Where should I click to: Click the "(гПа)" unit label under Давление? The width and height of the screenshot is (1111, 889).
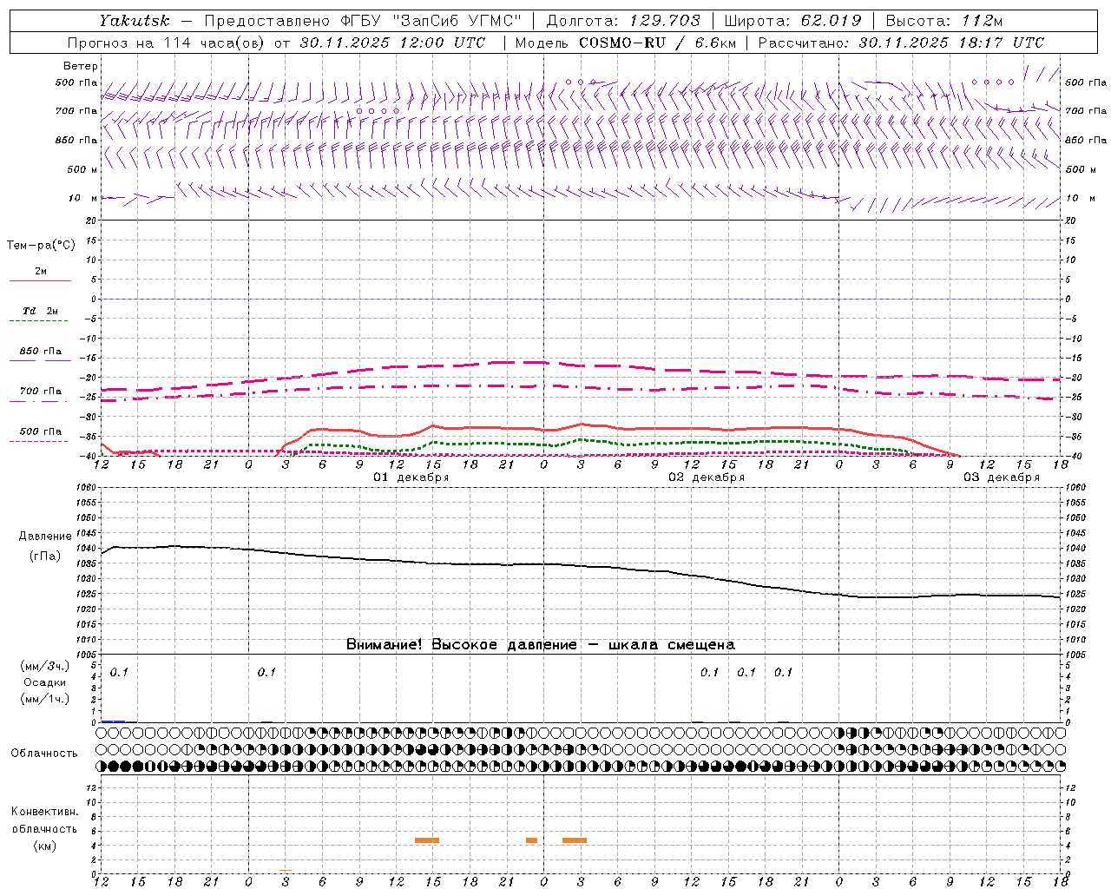click(45, 556)
